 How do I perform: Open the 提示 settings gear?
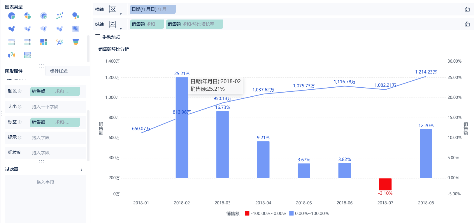pyautogui.click(x=20, y=137)
